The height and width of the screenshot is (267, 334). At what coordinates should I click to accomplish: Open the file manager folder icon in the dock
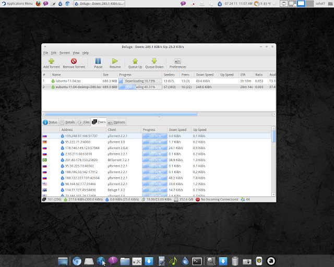pos(125,261)
